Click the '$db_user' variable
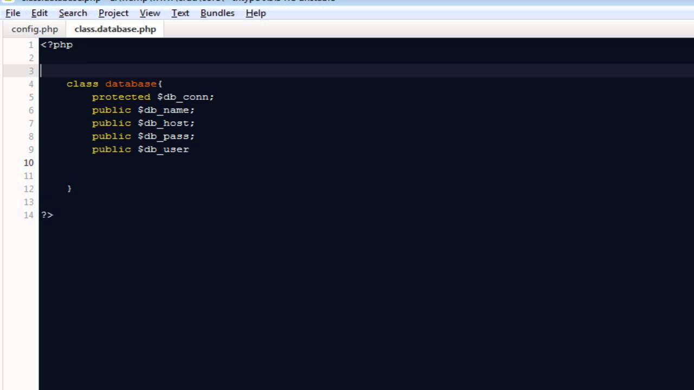Screen dimensions: 694x390 click(163, 149)
